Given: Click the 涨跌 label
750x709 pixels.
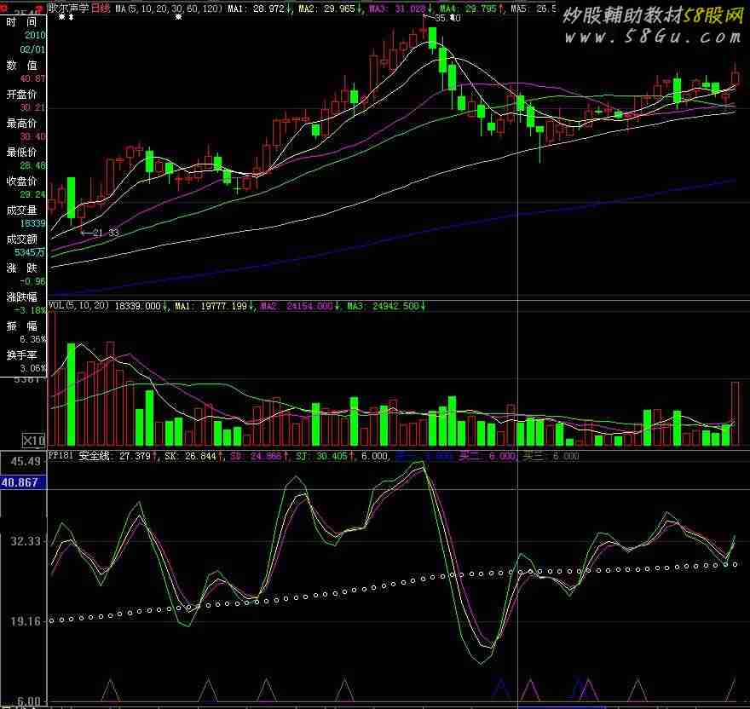Looking at the screenshot, I should (21, 268).
